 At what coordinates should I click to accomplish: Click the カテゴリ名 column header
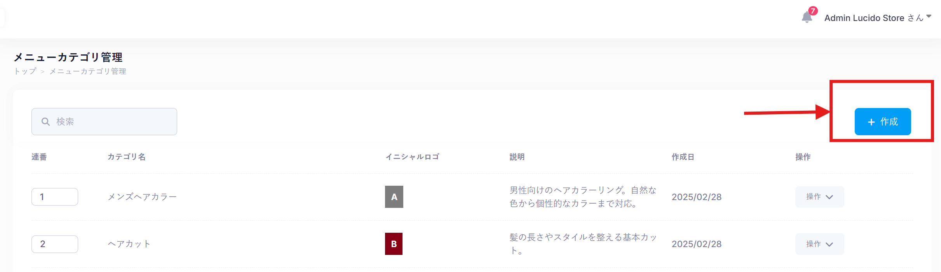(x=127, y=157)
